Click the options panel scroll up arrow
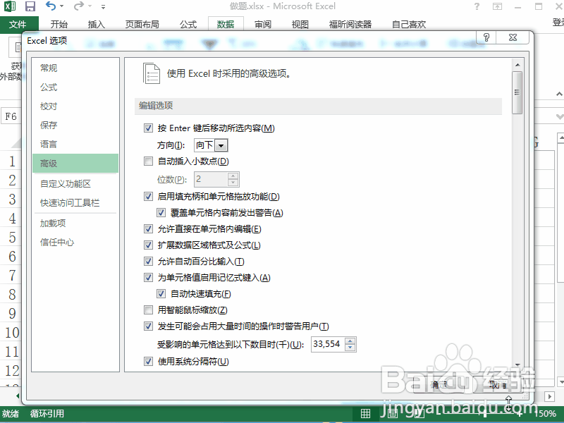This screenshot has width=564, height=423. pyautogui.click(x=517, y=65)
